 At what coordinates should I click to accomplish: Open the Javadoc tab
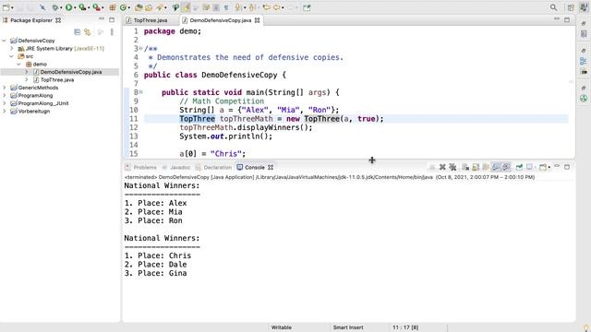[176, 167]
